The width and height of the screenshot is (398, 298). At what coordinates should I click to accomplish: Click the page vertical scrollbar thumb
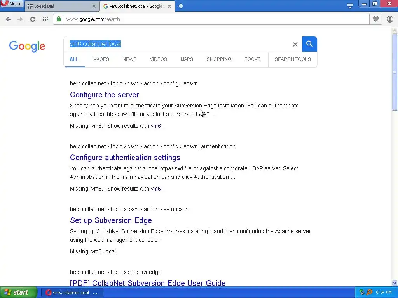coord(395,72)
